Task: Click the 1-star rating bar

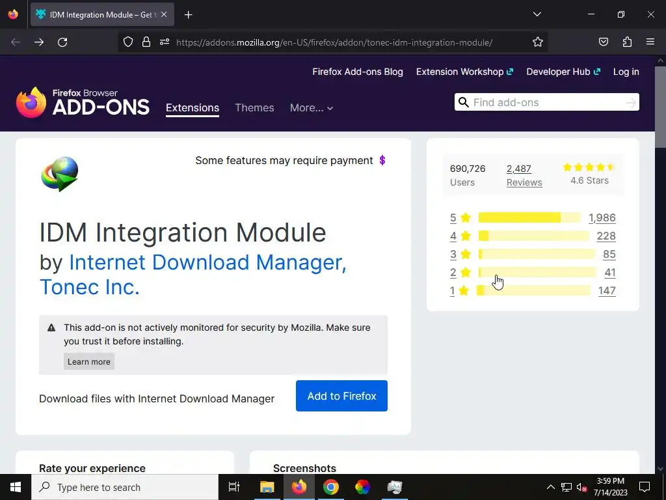Action: tap(533, 291)
